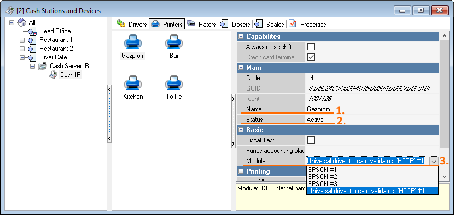Choose Universal driver (HTTP) #1 list option
Viewport: 454px width, 215px height.
click(x=372, y=191)
